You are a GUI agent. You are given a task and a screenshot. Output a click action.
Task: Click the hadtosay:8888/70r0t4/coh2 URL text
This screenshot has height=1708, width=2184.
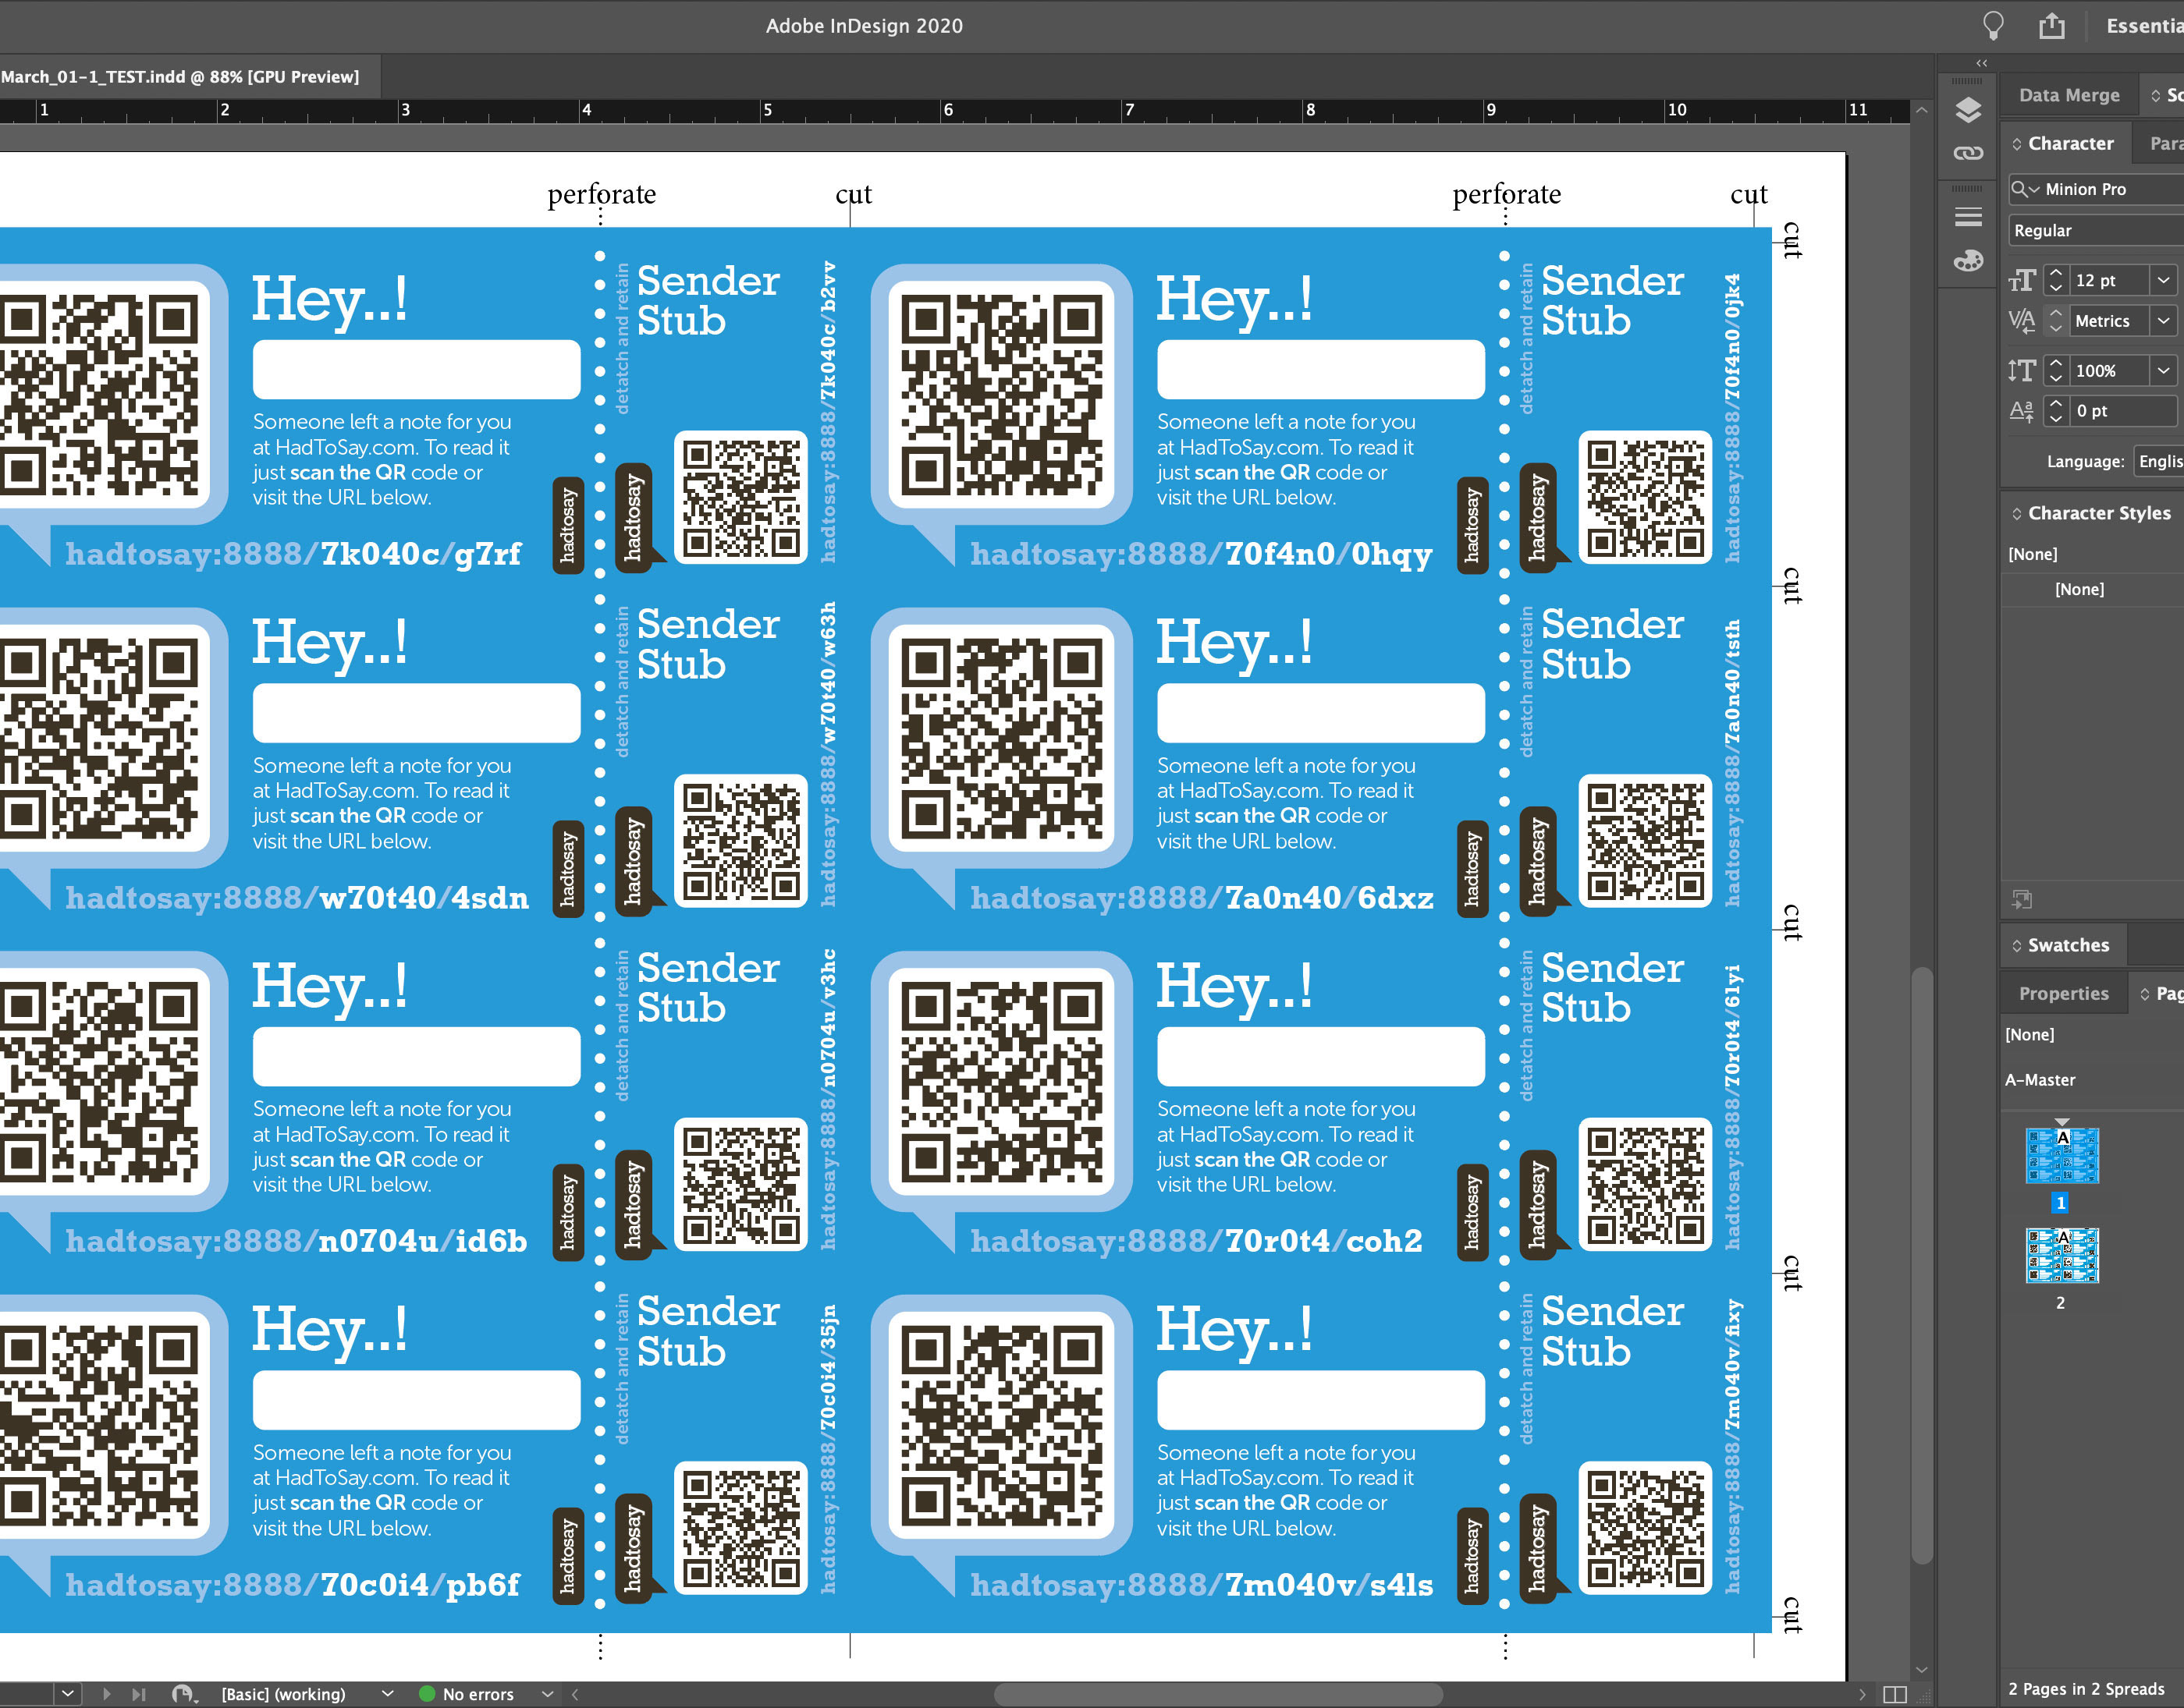click(x=1196, y=1241)
